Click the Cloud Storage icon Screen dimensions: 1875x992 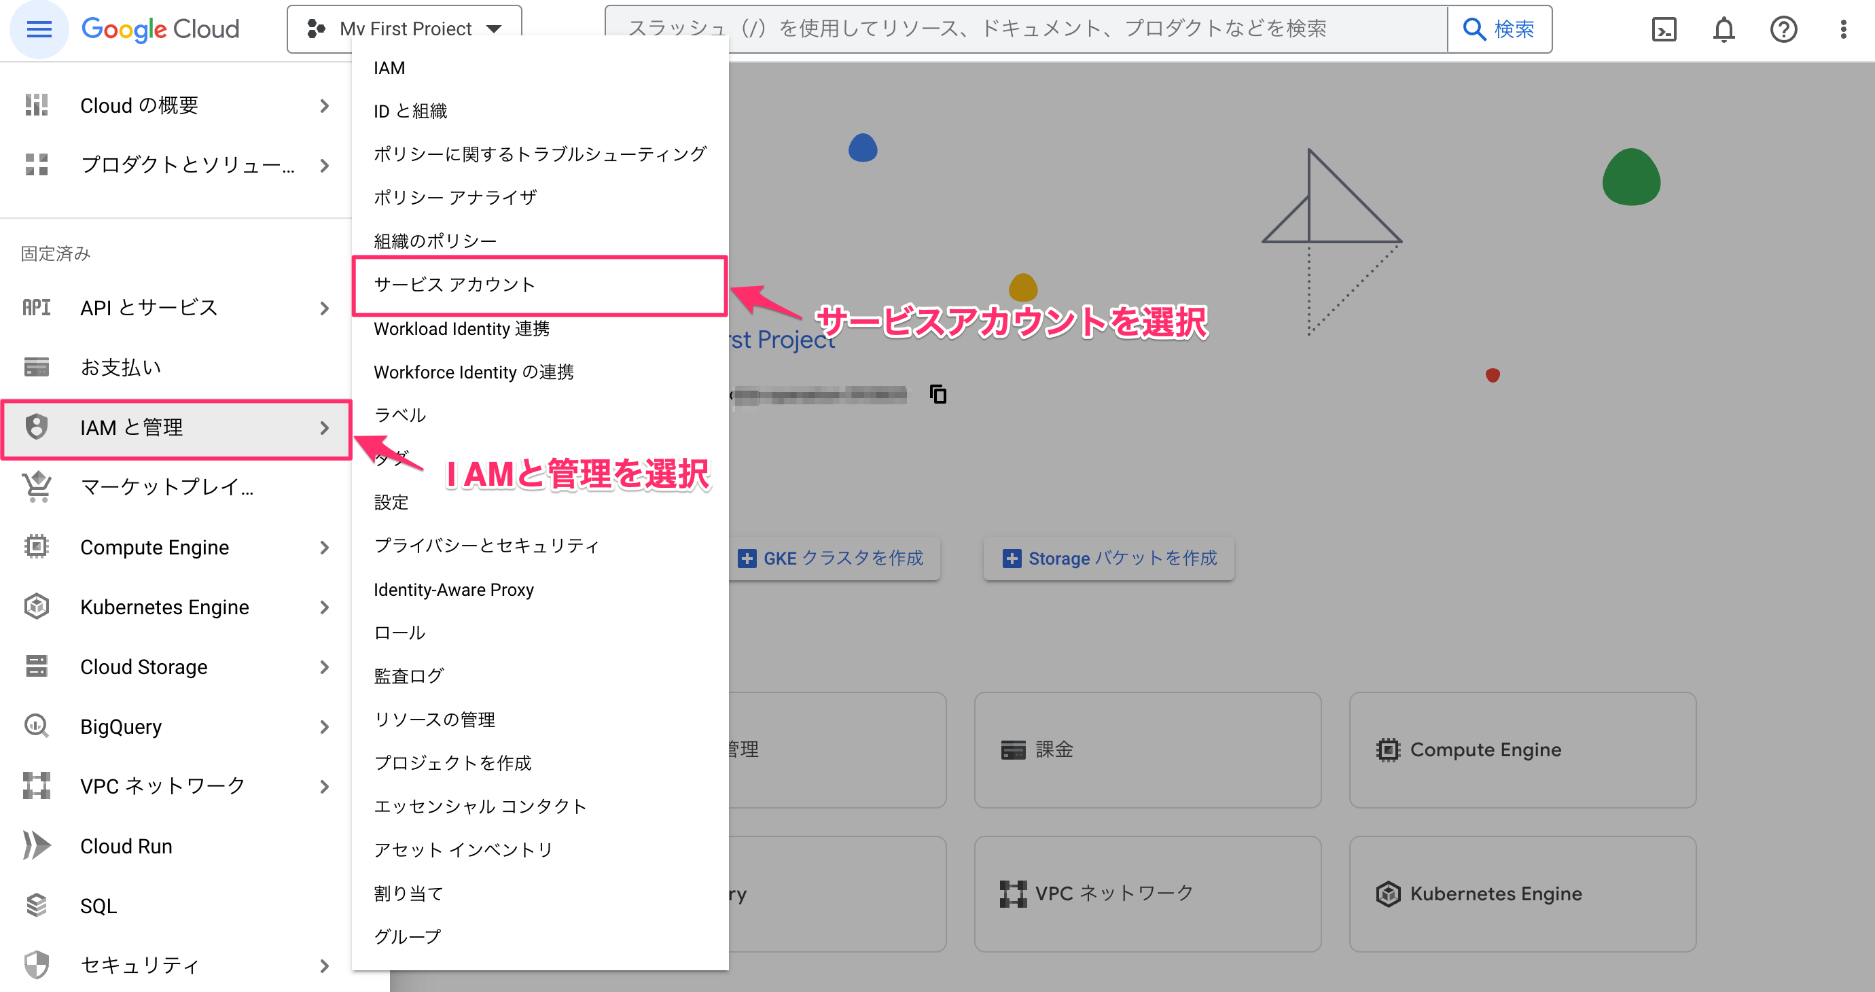pyautogui.click(x=37, y=666)
